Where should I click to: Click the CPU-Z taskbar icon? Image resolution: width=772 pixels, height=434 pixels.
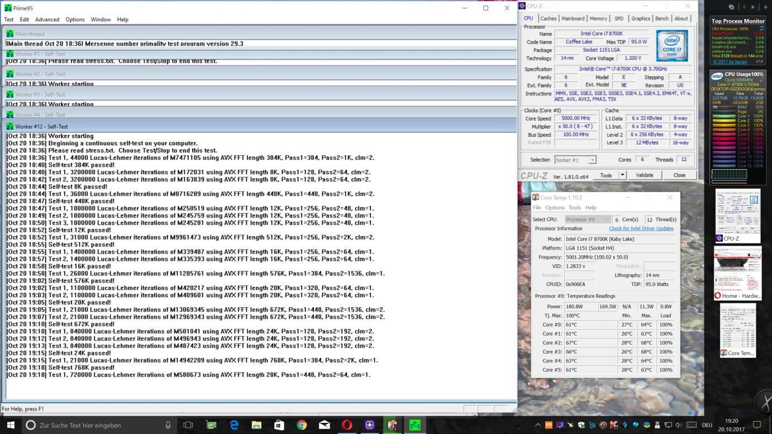coord(369,425)
